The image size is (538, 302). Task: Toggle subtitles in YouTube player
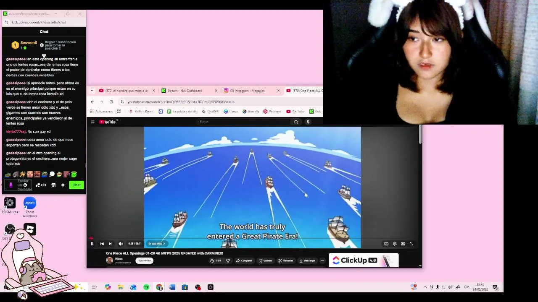tap(386, 244)
